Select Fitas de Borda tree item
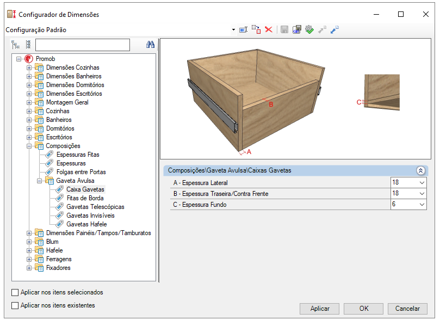Screen dimensions: 440x320 click(85, 198)
